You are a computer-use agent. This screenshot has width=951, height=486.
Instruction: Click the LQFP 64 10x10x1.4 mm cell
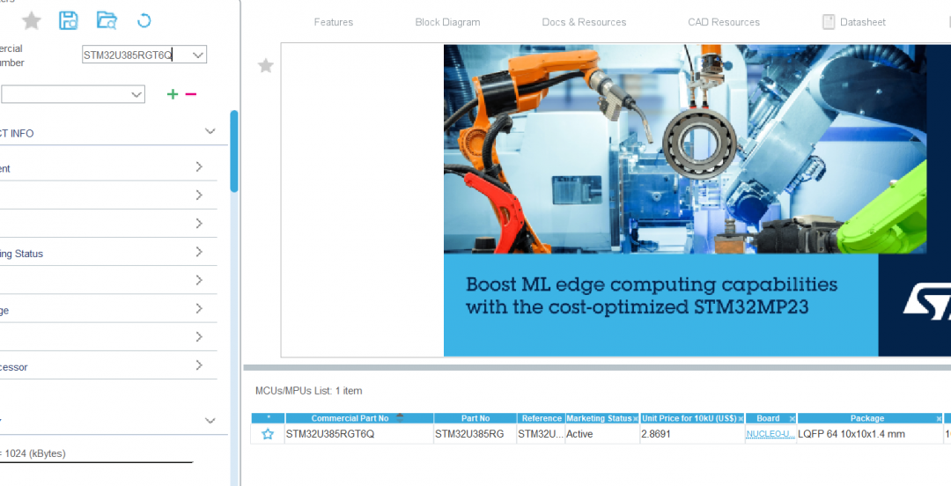[x=870, y=434]
